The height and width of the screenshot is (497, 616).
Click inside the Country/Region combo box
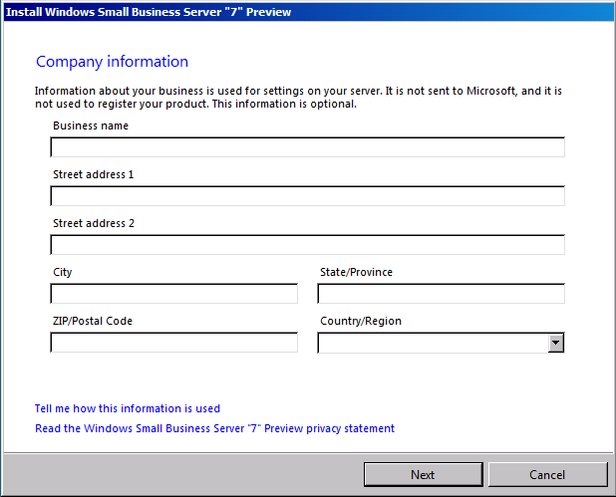coord(433,343)
